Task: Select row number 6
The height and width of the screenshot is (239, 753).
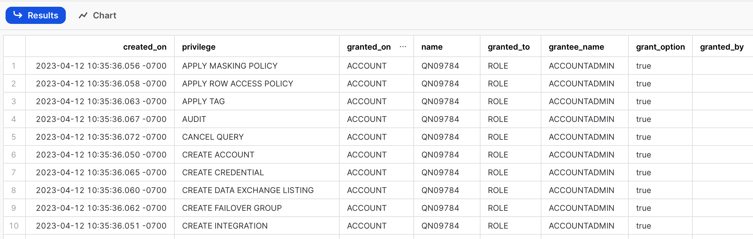Action: [14, 155]
